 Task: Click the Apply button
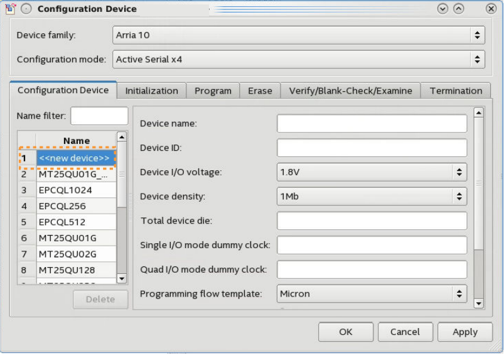465,332
